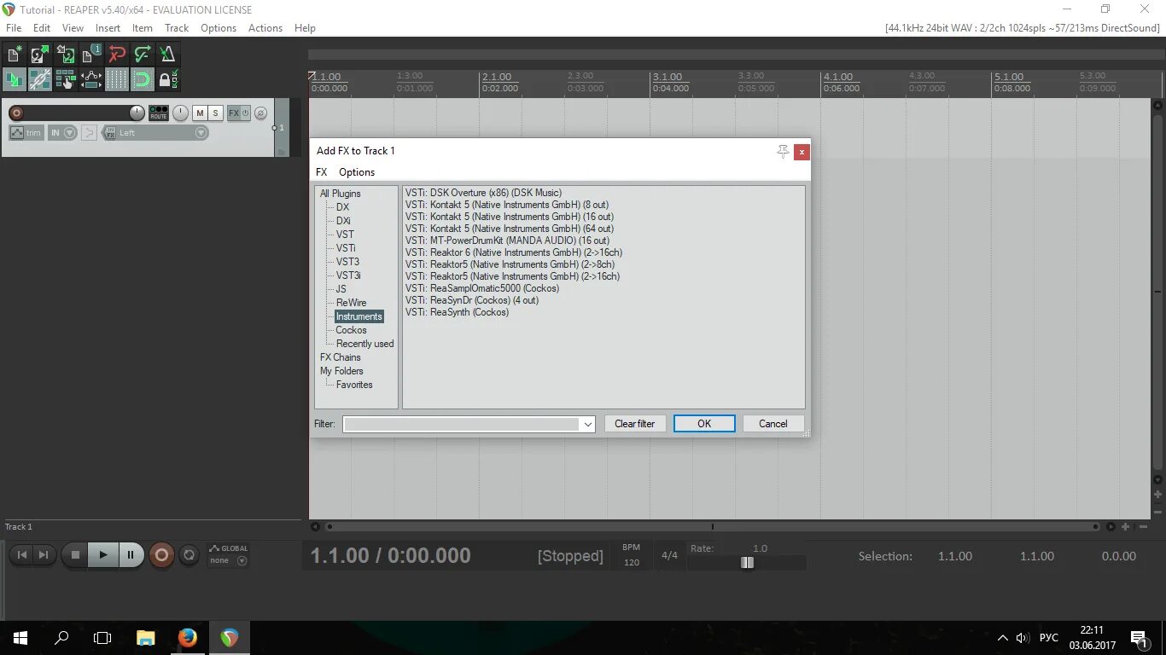This screenshot has width=1166, height=655.
Task: Adjust the track volume knob
Action: [x=137, y=113]
